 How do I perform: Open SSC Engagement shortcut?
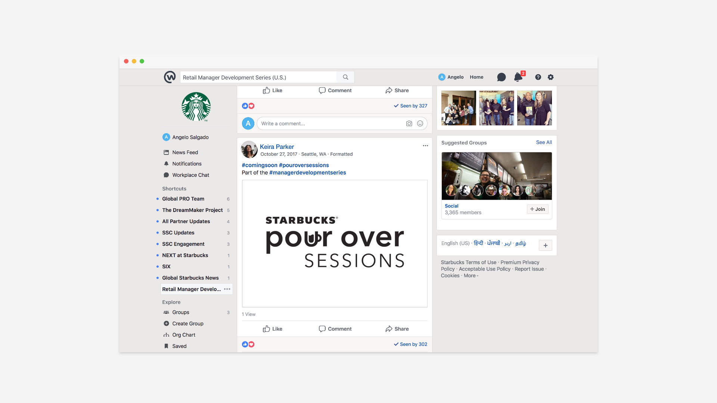tap(183, 244)
